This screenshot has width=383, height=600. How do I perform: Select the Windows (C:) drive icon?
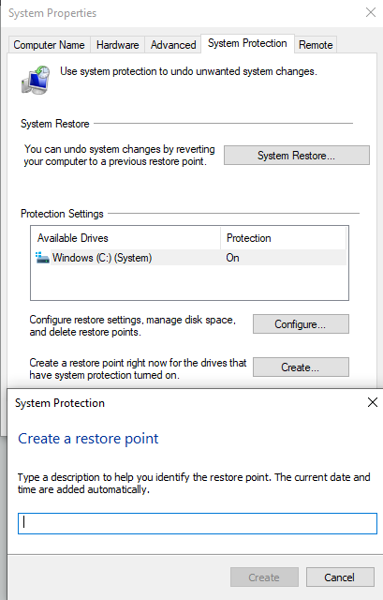42,258
